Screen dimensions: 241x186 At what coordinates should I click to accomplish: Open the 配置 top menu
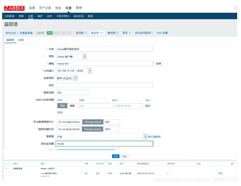pyautogui.click(x=68, y=8)
